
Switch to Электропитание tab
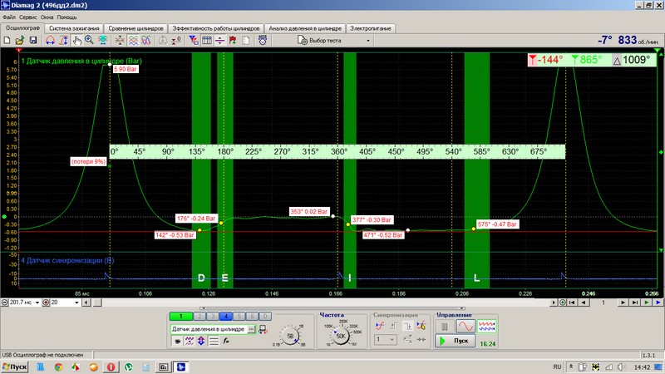[370, 28]
